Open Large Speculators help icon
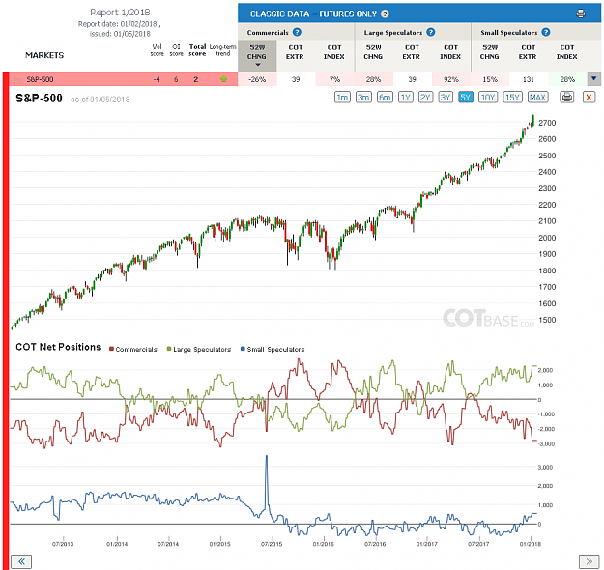The width and height of the screenshot is (604, 570). point(431,32)
